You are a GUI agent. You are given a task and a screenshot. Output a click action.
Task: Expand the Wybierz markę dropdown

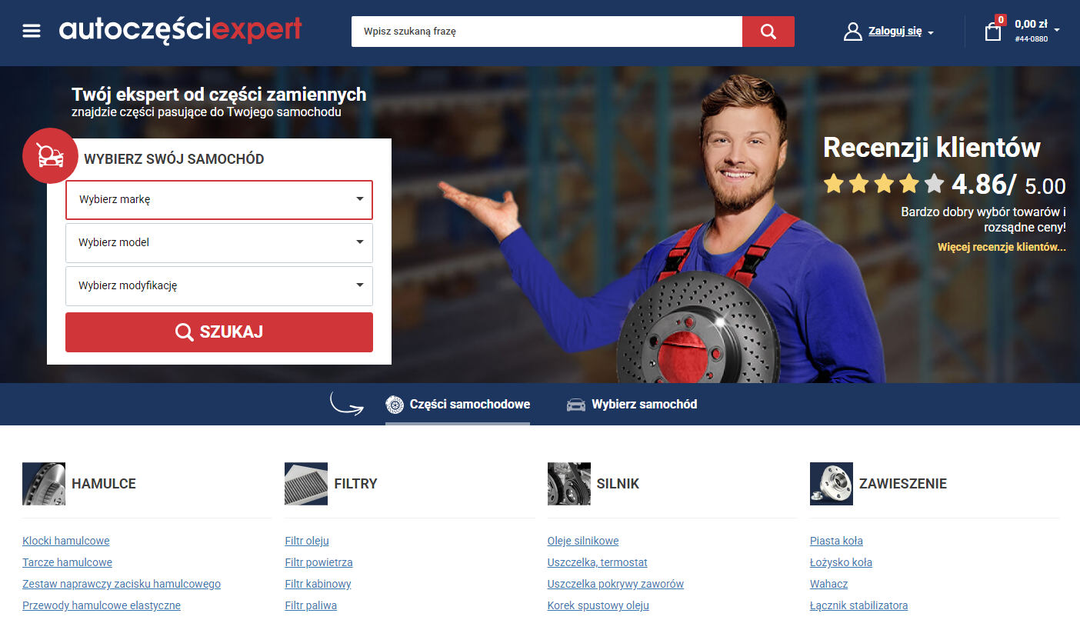[219, 200]
